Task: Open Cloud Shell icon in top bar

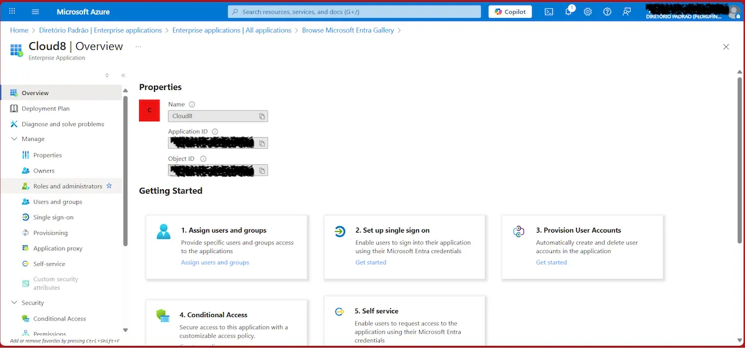Action: pos(549,12)
